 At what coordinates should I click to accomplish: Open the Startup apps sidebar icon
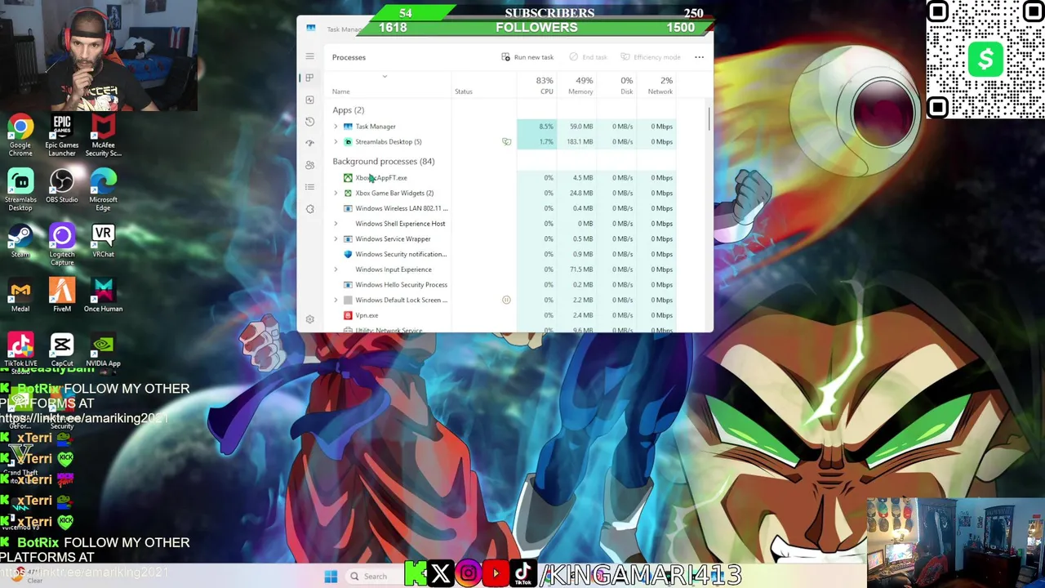pyautogui.click(x=309, y=143)
